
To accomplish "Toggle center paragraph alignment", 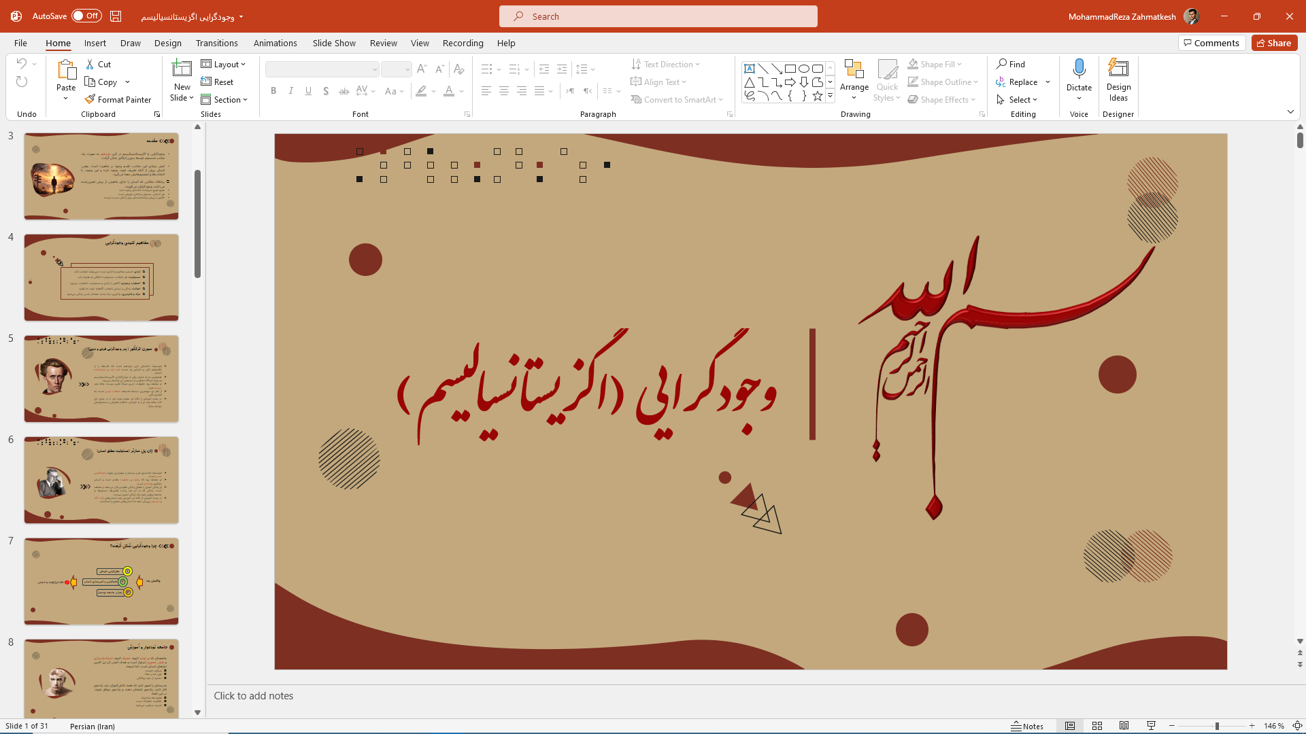I will [504, 90].
